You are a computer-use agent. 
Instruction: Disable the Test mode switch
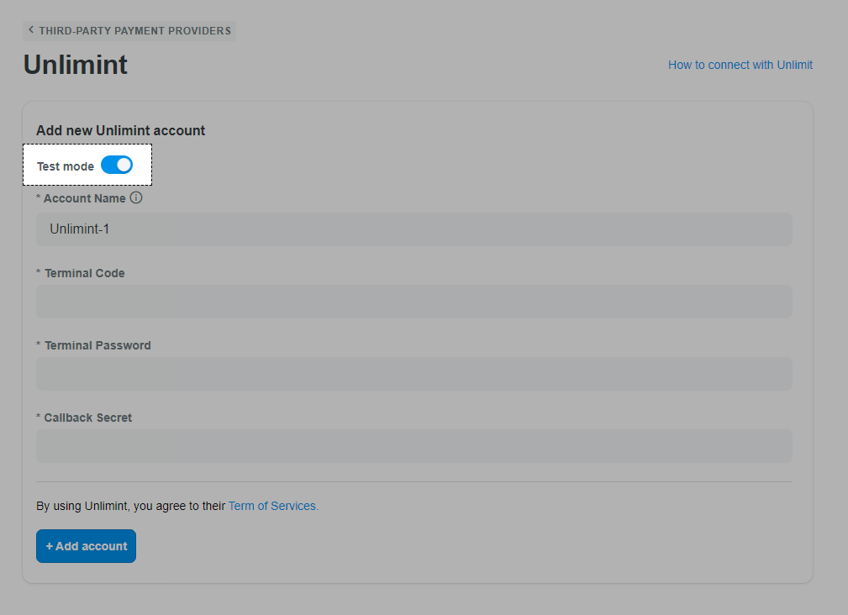[x=117, y=165]
